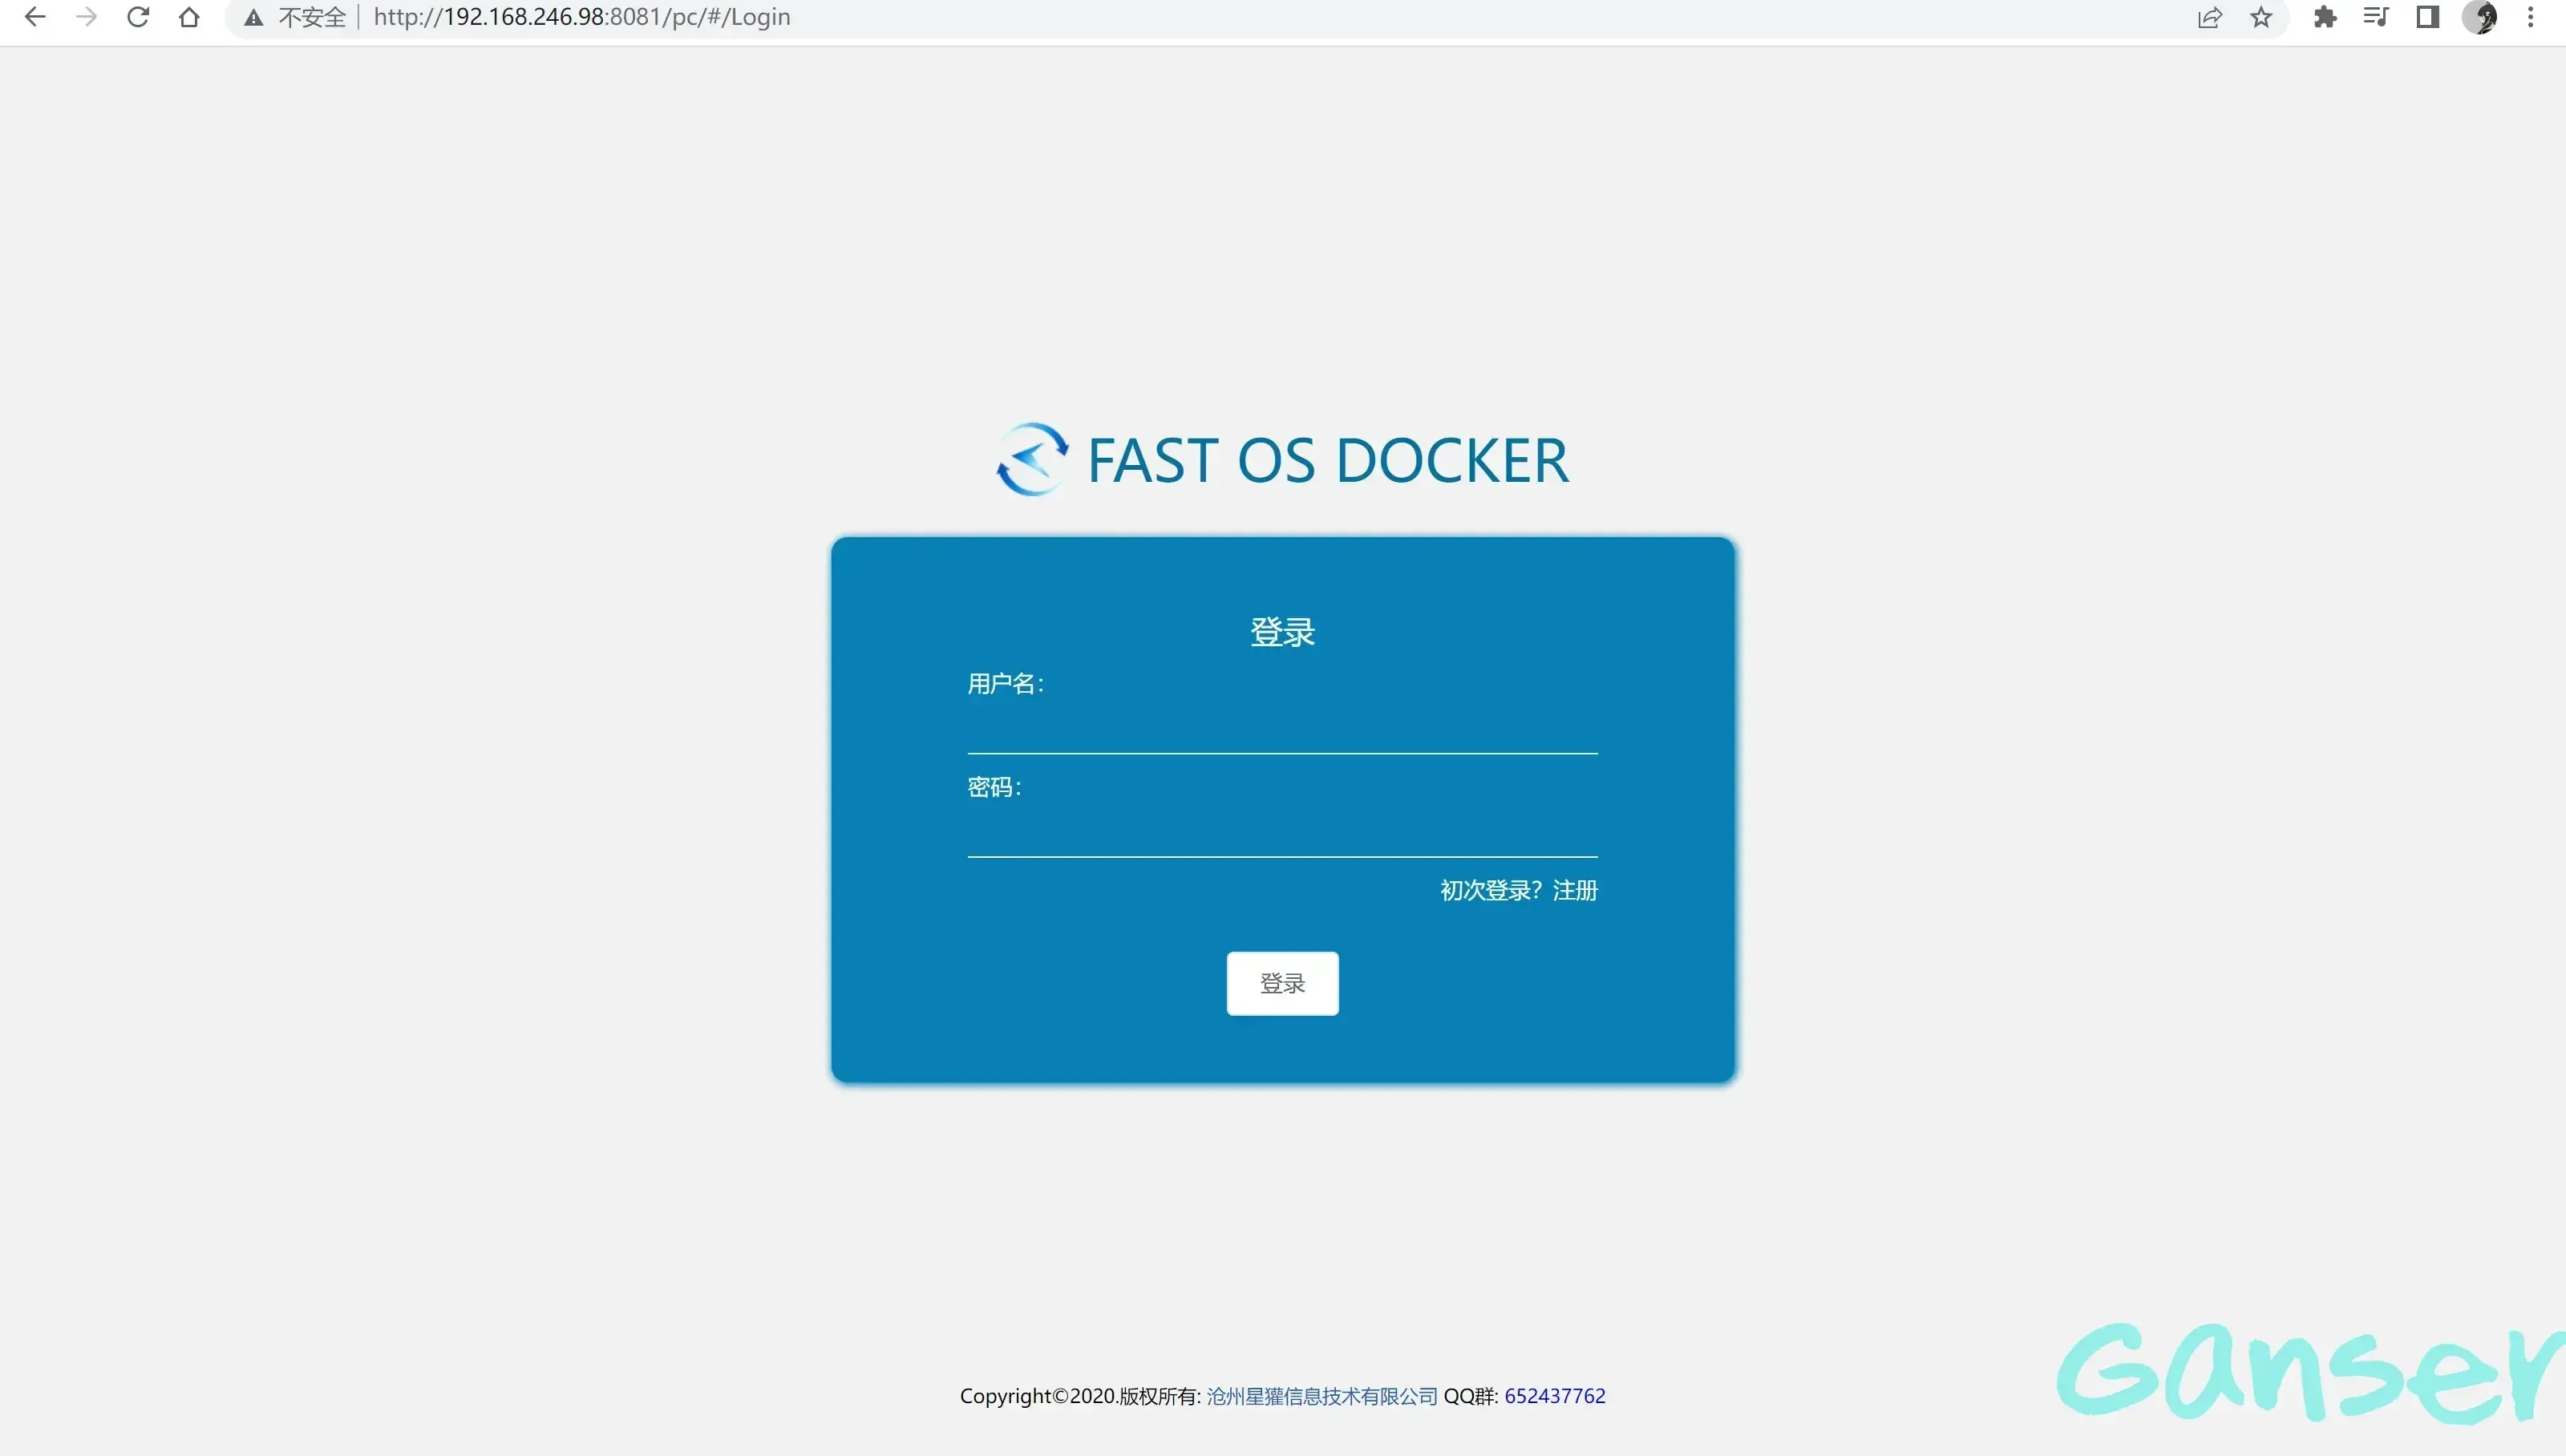Viewport: 2566px width, 1456px height.
Task: Bookmark this page with star icon
Action: [2261, 17]
